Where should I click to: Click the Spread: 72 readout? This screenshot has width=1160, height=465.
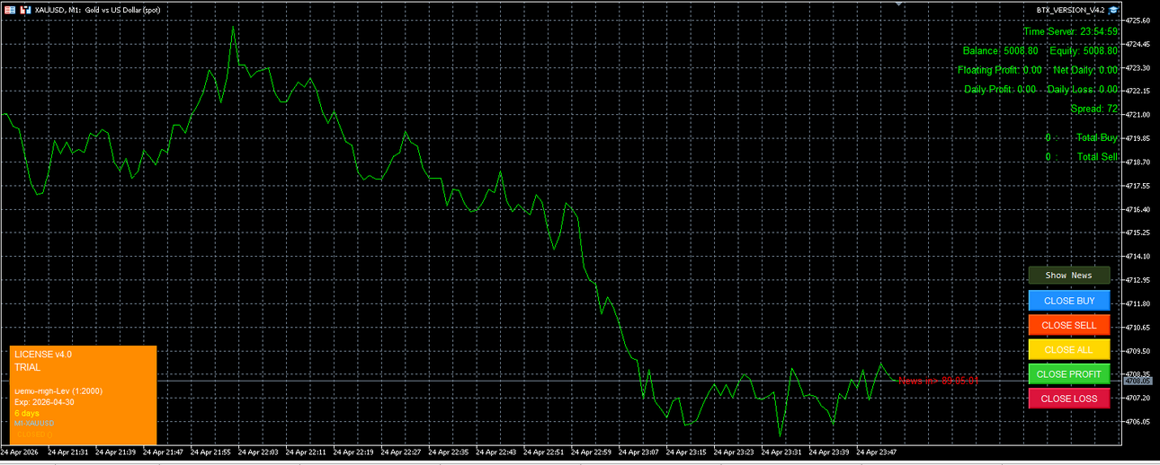click(1094, 109)
